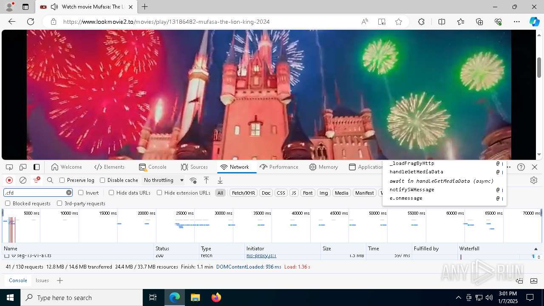This screenshot has height=306, width=544.
Task: Click the address bar URL
Action: (x=167, y=22)
